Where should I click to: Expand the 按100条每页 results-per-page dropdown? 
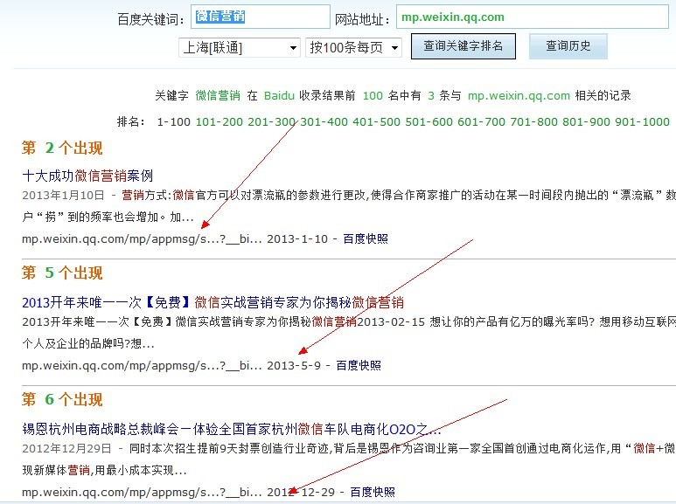(353, 47)
